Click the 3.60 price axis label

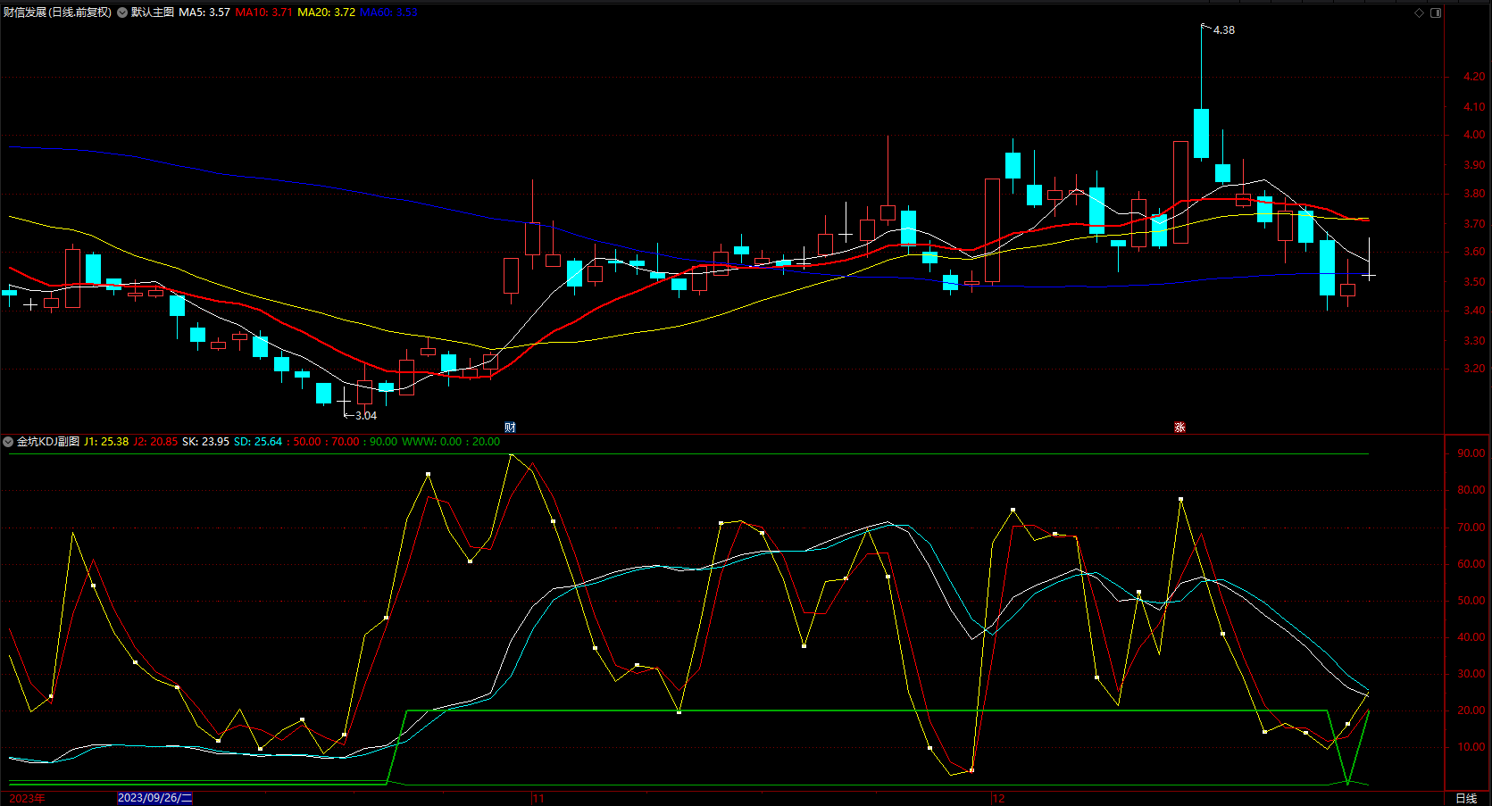[x=1474, y=253]
